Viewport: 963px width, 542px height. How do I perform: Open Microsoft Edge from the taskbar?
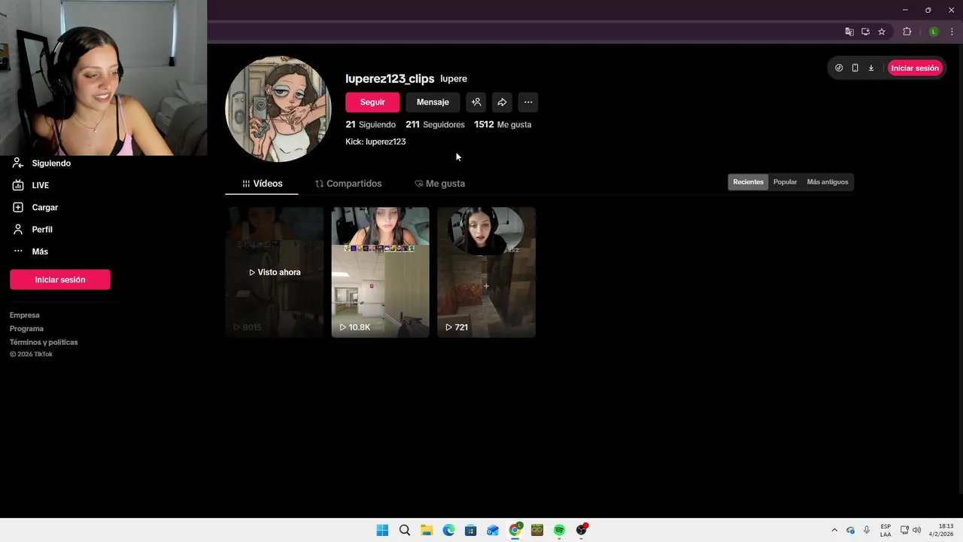click(448, 531)
